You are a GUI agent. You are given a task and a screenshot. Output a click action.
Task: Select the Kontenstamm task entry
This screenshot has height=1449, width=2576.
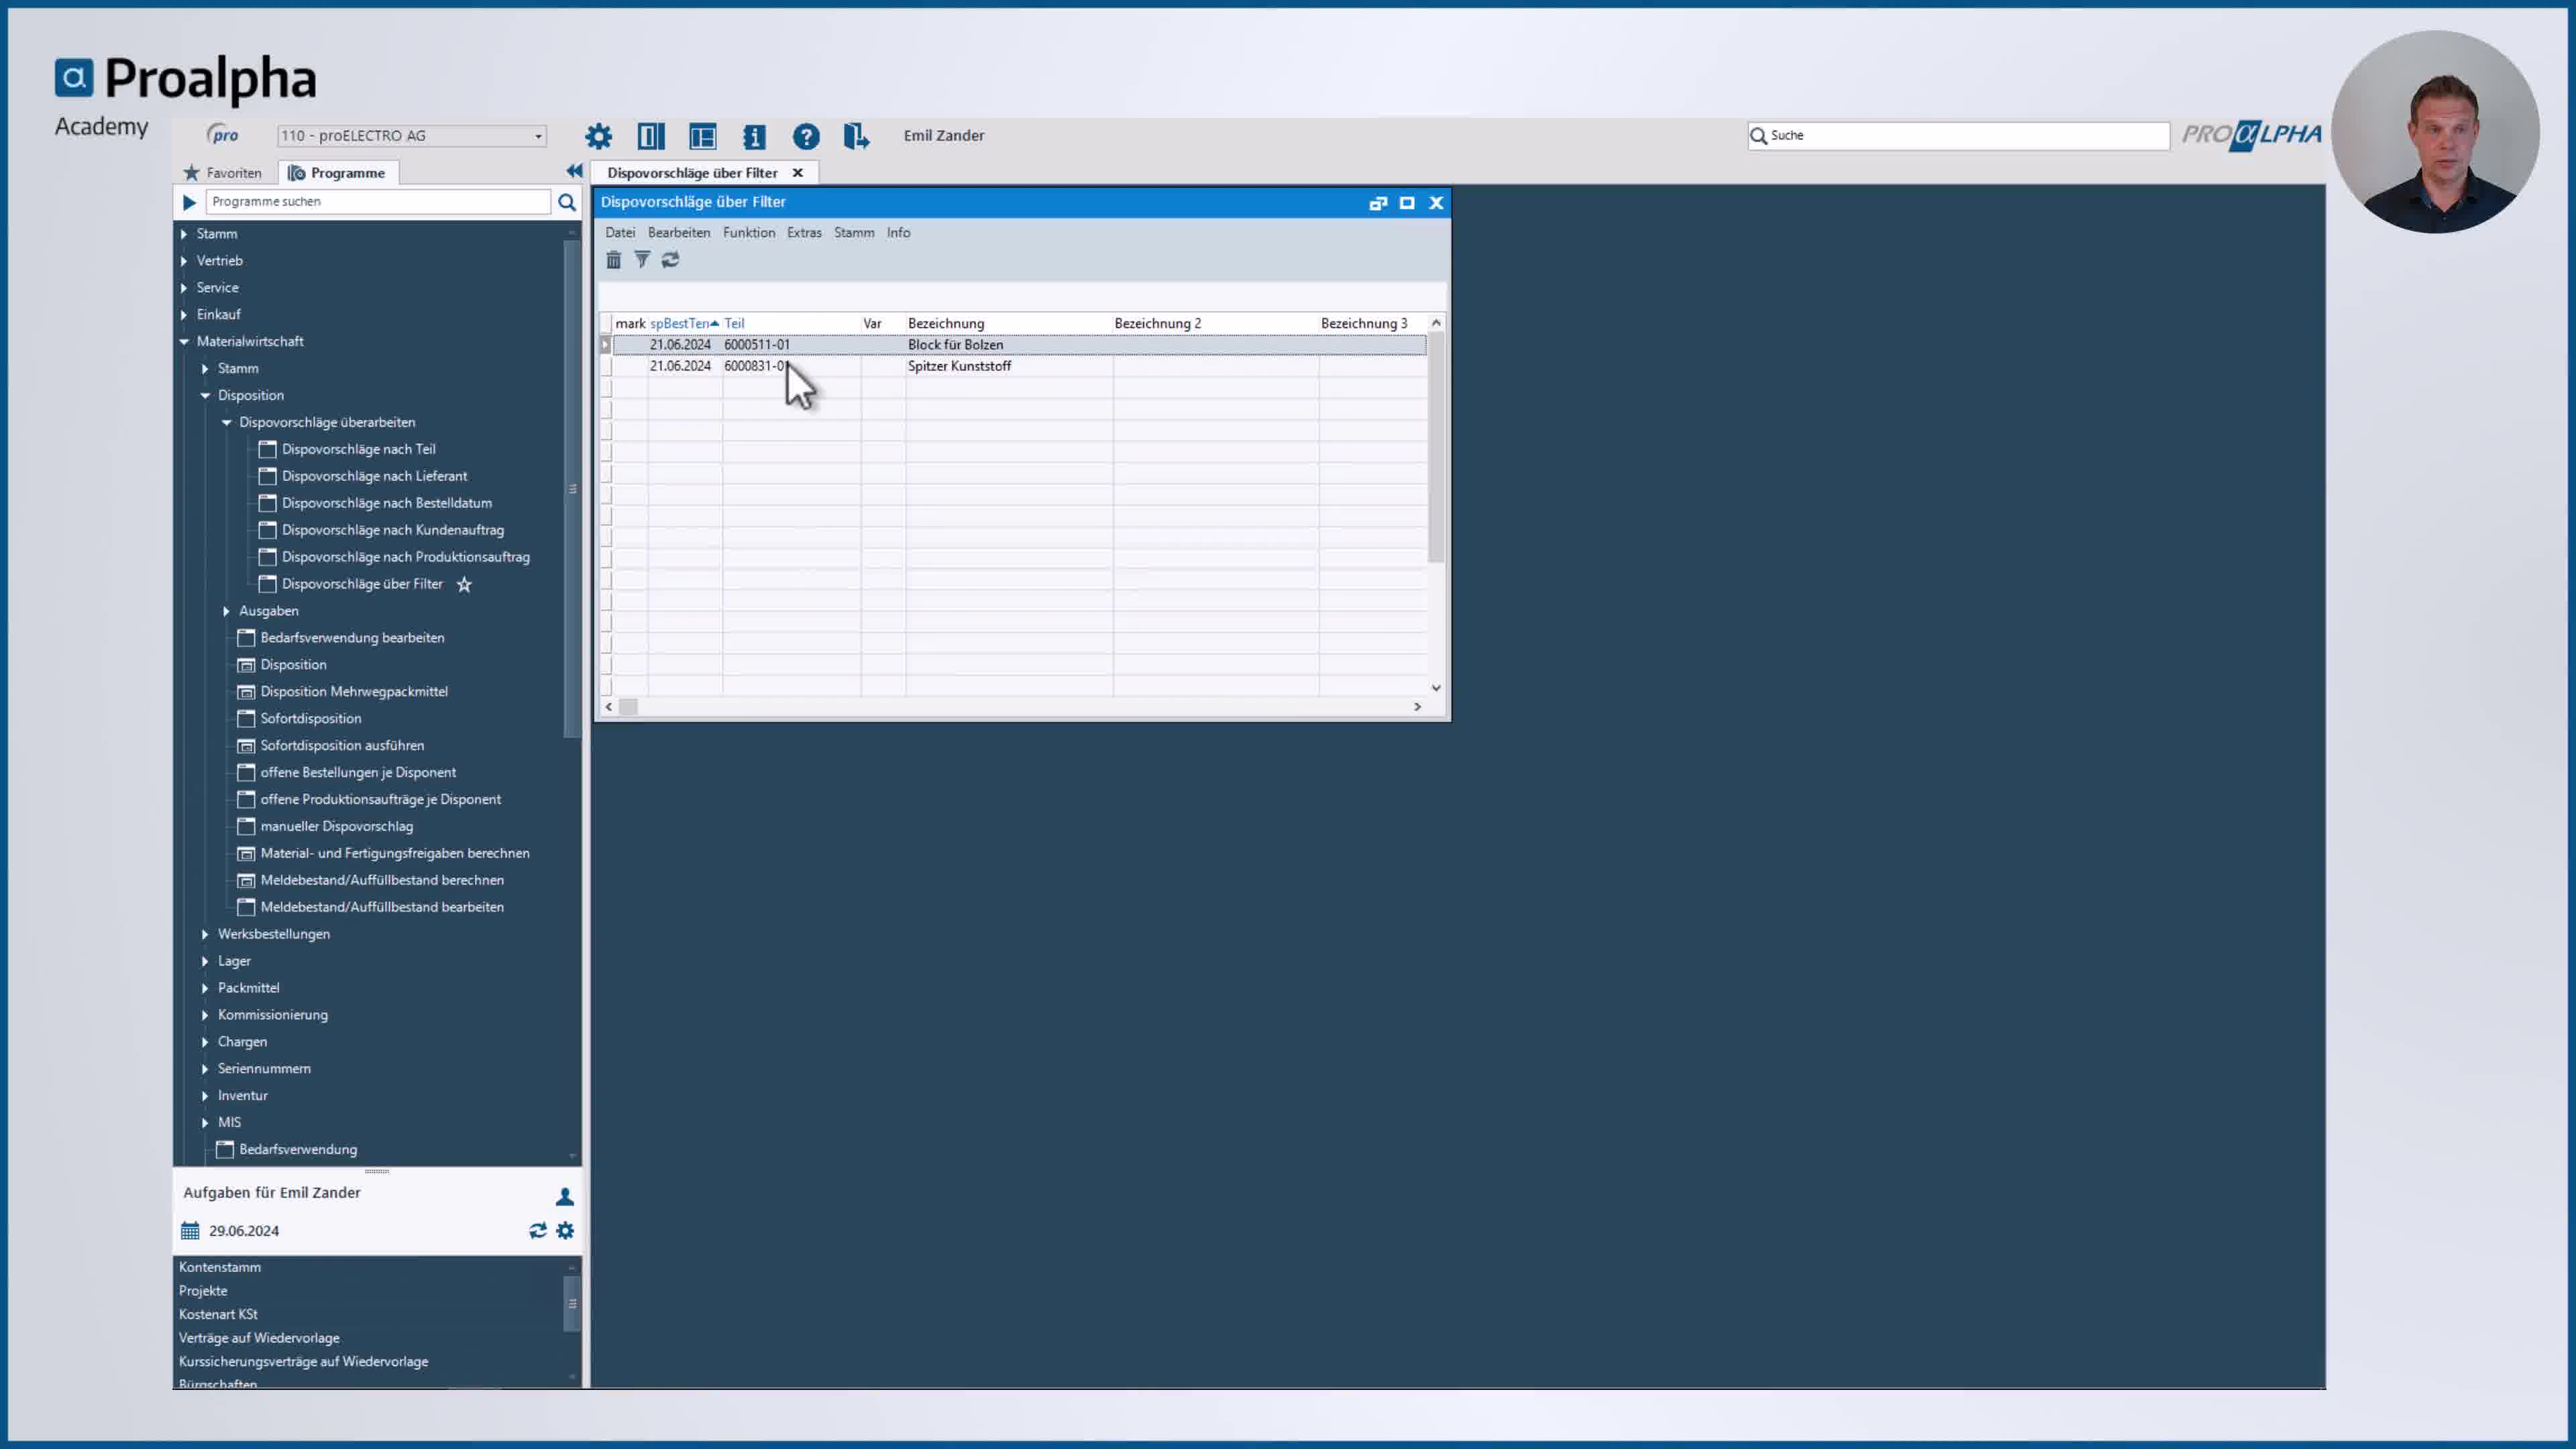click(x=220, y=1267)
